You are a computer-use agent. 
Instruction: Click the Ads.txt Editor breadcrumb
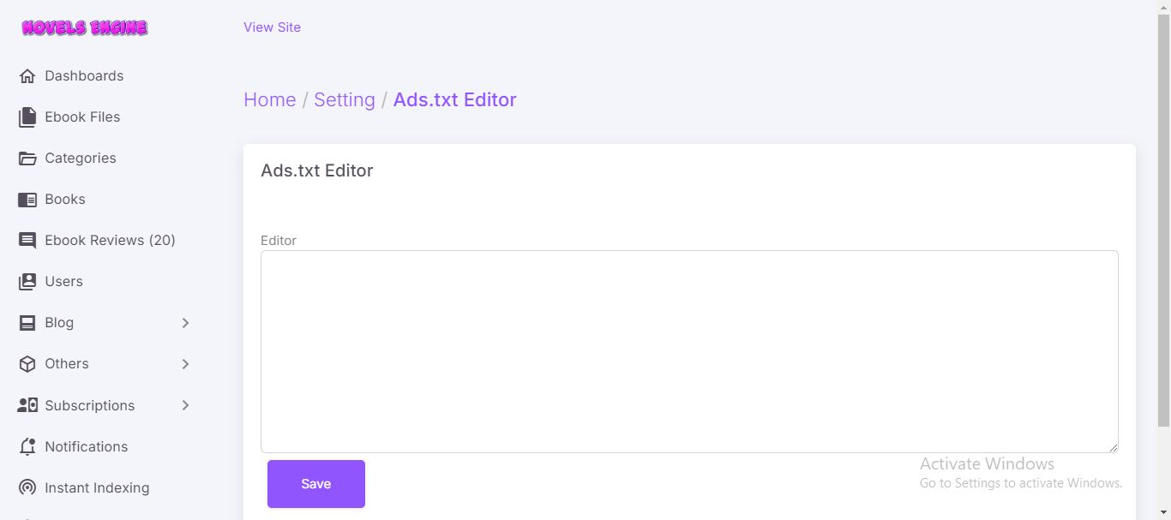tap(454, 99)
